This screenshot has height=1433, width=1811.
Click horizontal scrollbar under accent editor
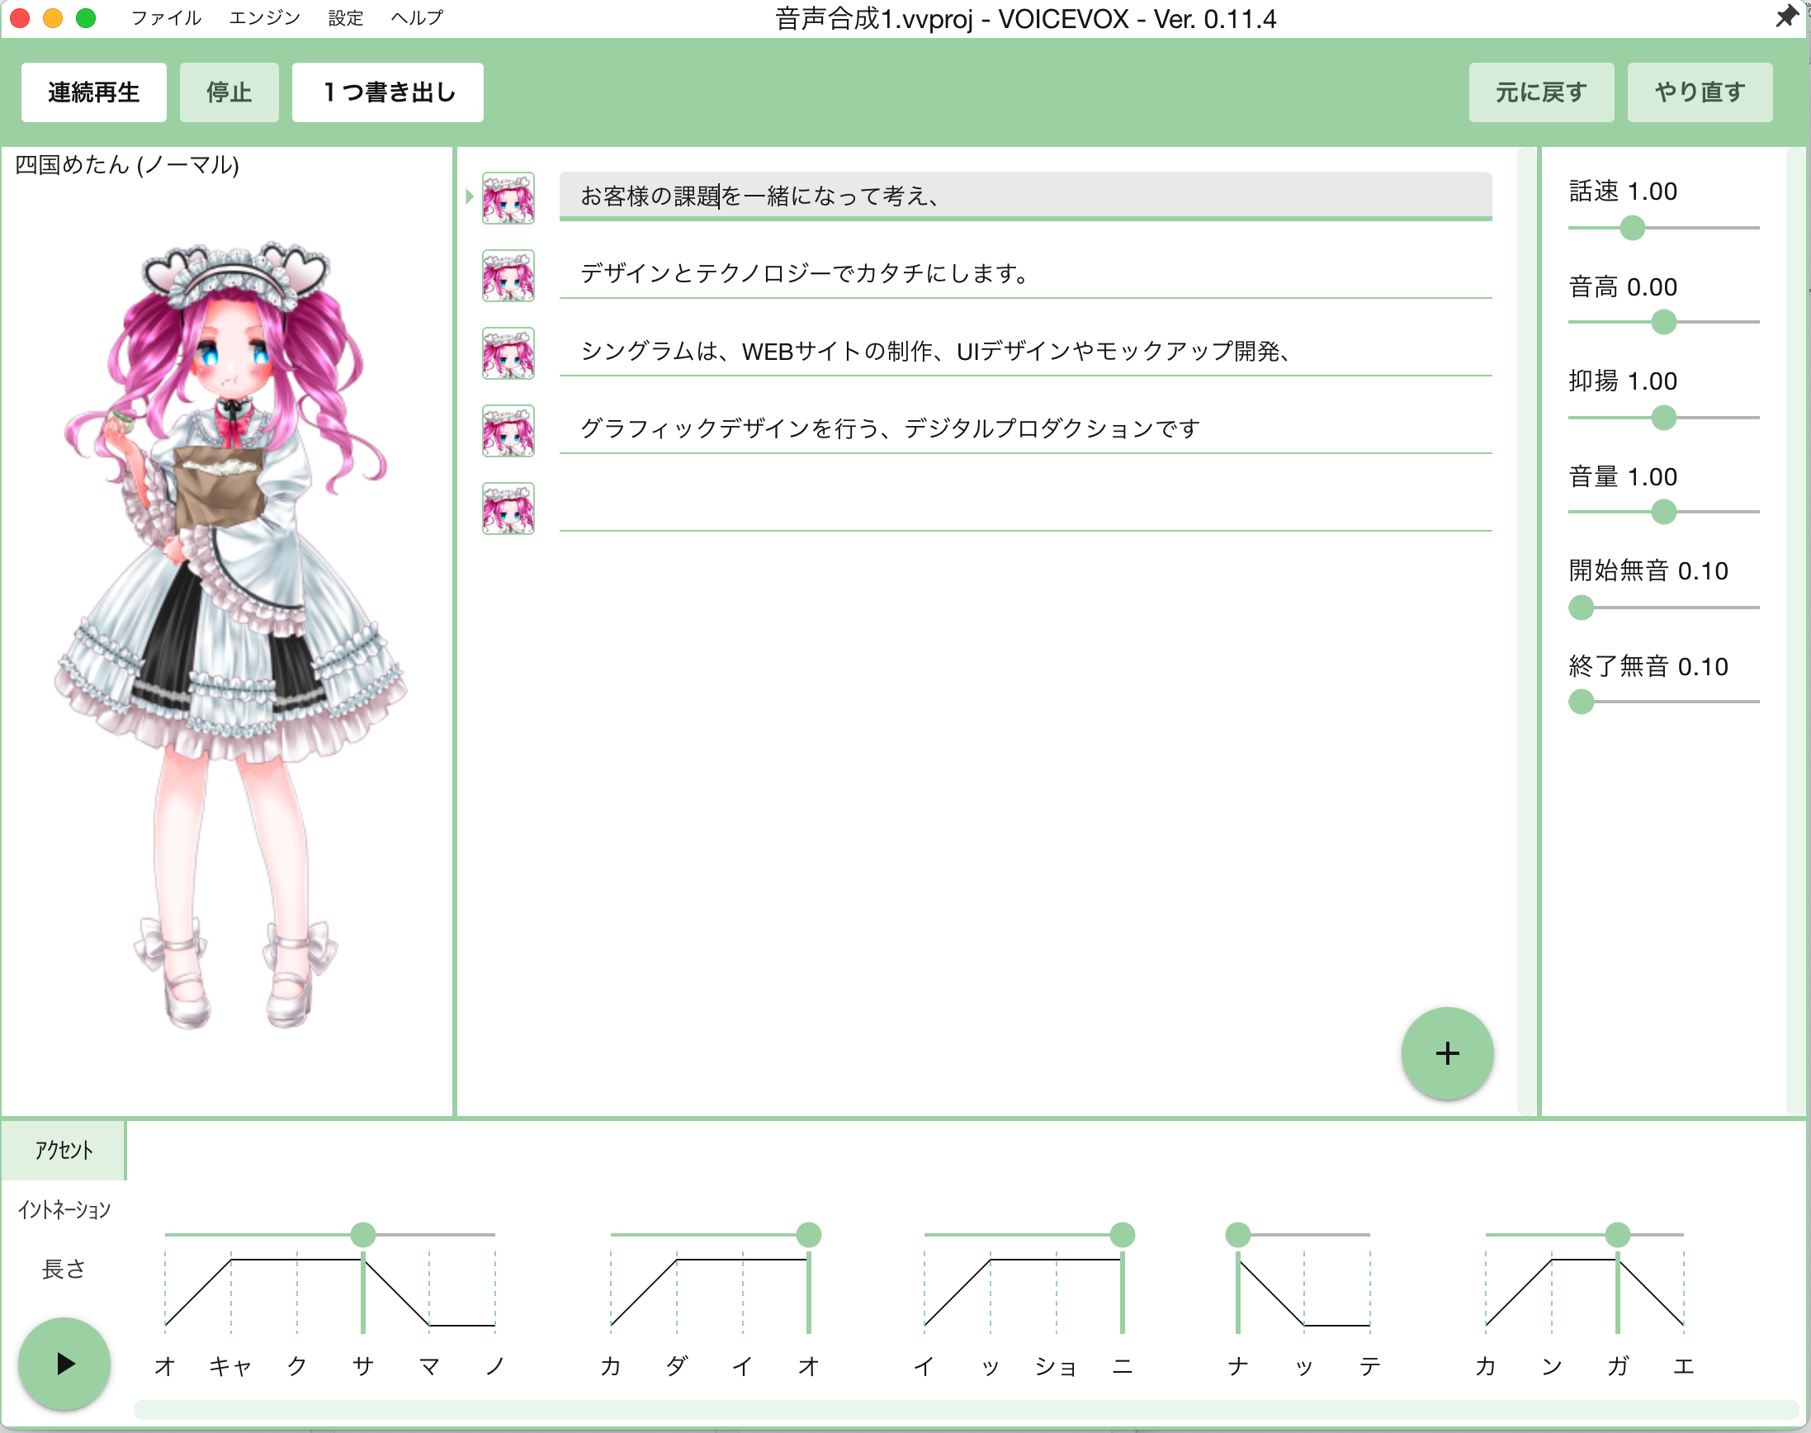(966, 1410)
